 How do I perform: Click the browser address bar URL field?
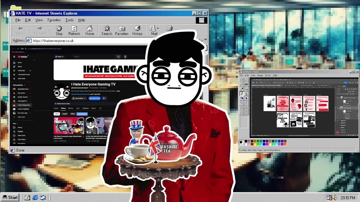(87, 41)
